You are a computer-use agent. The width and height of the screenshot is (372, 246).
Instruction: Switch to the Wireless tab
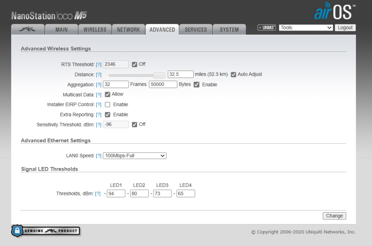[x=95, y=30]
